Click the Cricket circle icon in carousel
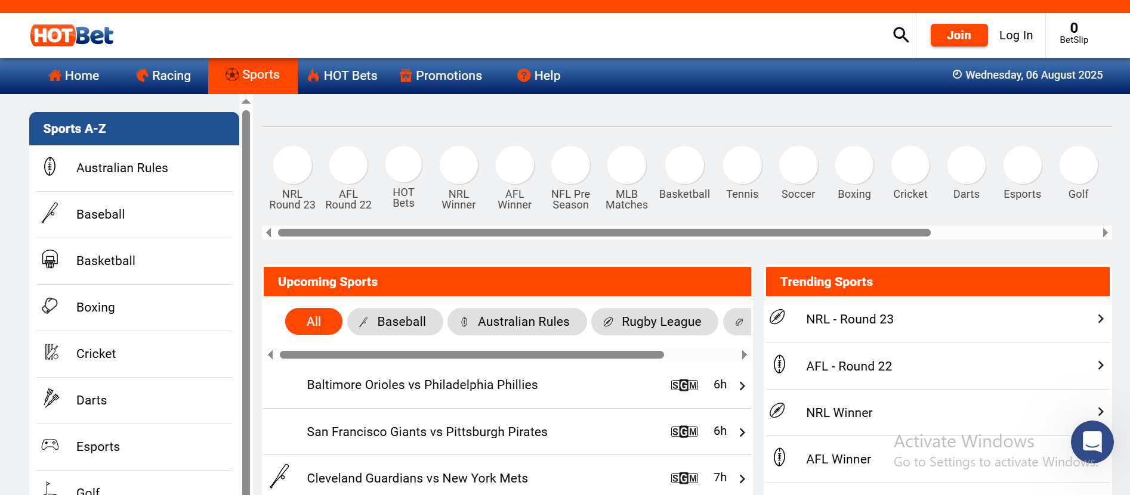1130x495 pixels. point(910,165)
